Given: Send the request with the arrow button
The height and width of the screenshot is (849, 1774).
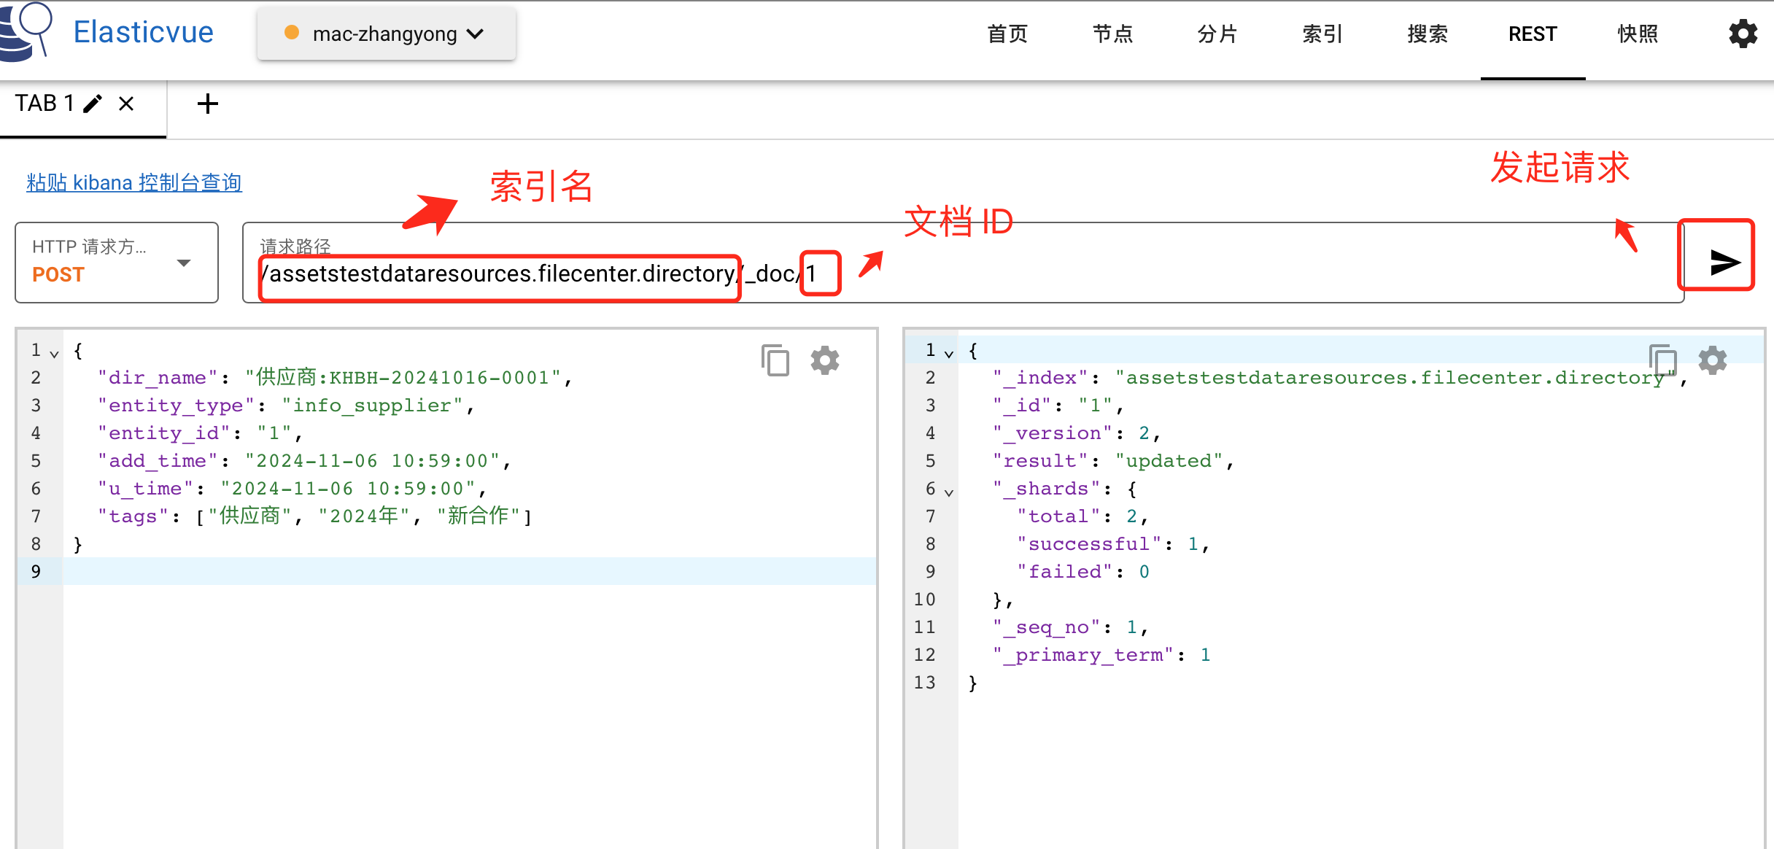Looking at the screenshot, I should tap(1717, 263).
